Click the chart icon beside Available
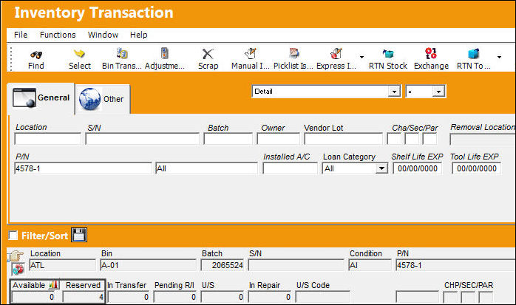The image size is (516, 305). [x=53, y=284]
